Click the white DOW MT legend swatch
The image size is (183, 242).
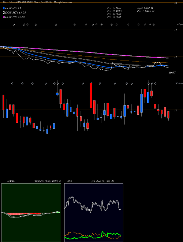(4, 12)
